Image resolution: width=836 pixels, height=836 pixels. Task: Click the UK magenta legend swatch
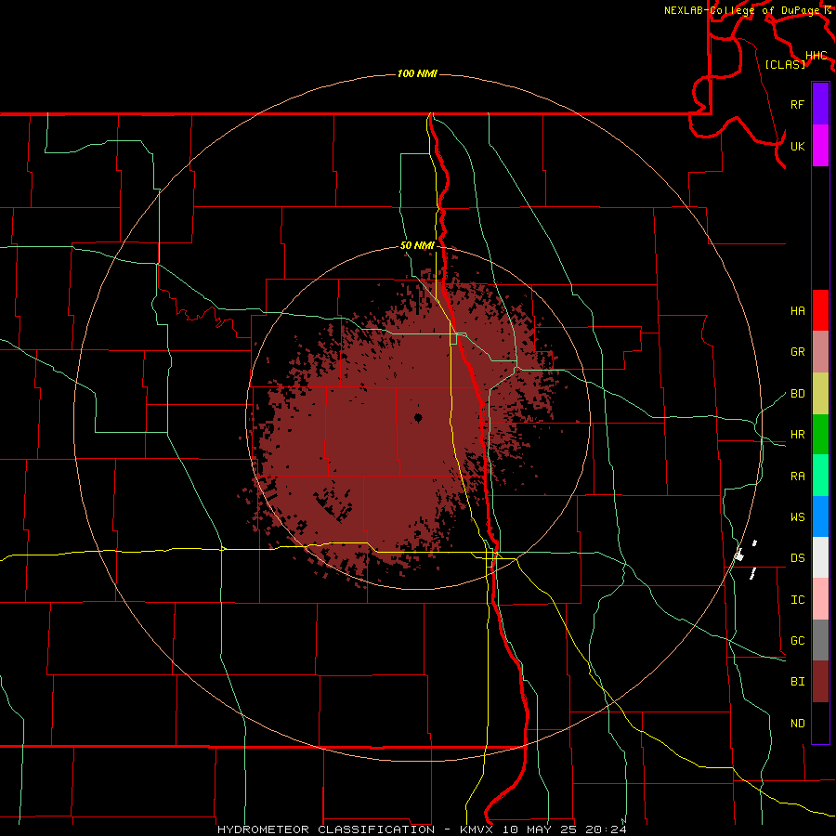[x=820, y=146]
